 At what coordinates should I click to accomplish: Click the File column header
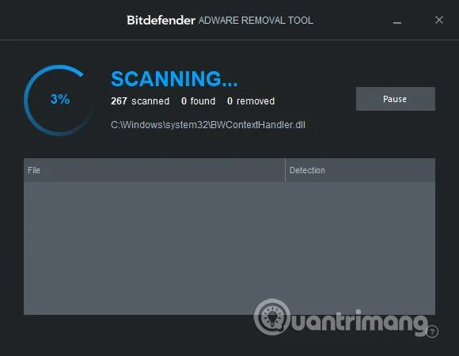pyautogui.click(x=154, y=170)
